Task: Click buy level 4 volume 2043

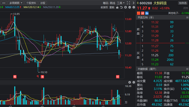Action: (170, 60)
